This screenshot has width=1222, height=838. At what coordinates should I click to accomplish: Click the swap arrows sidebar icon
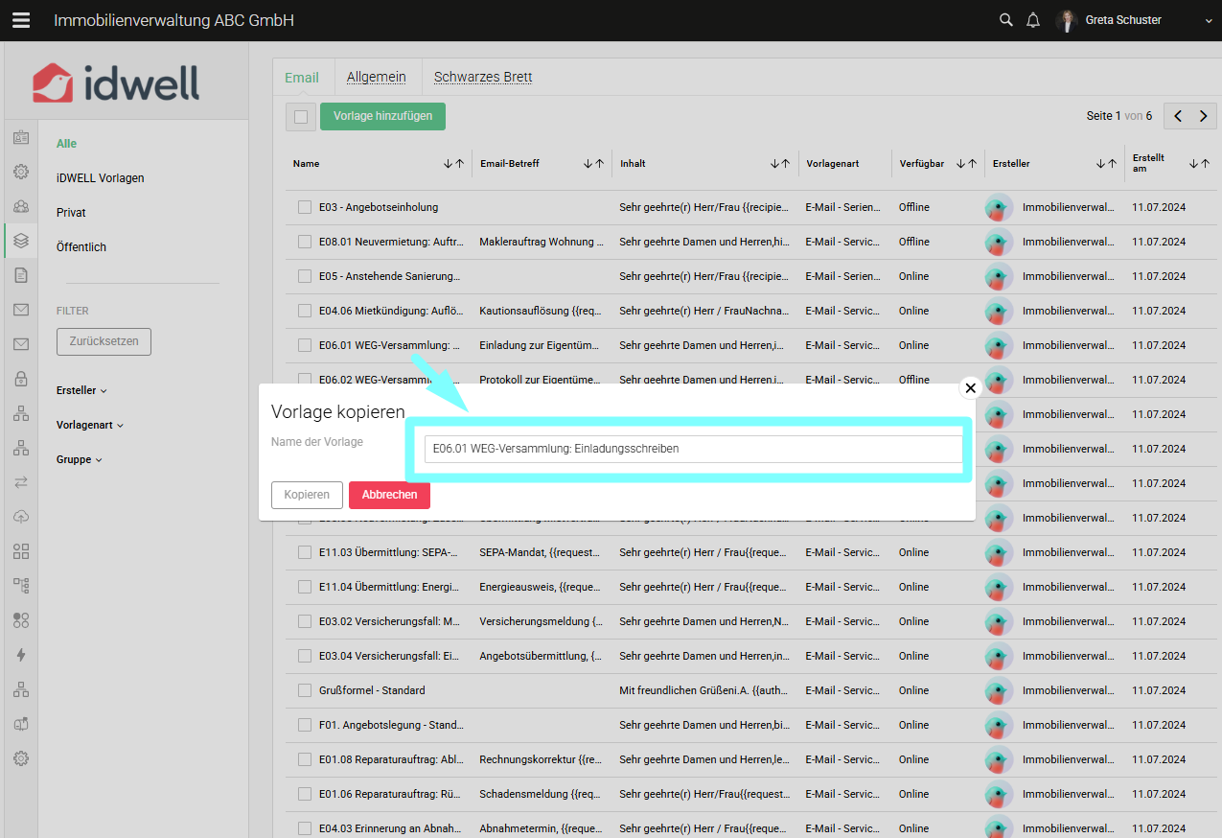[20, 482]
